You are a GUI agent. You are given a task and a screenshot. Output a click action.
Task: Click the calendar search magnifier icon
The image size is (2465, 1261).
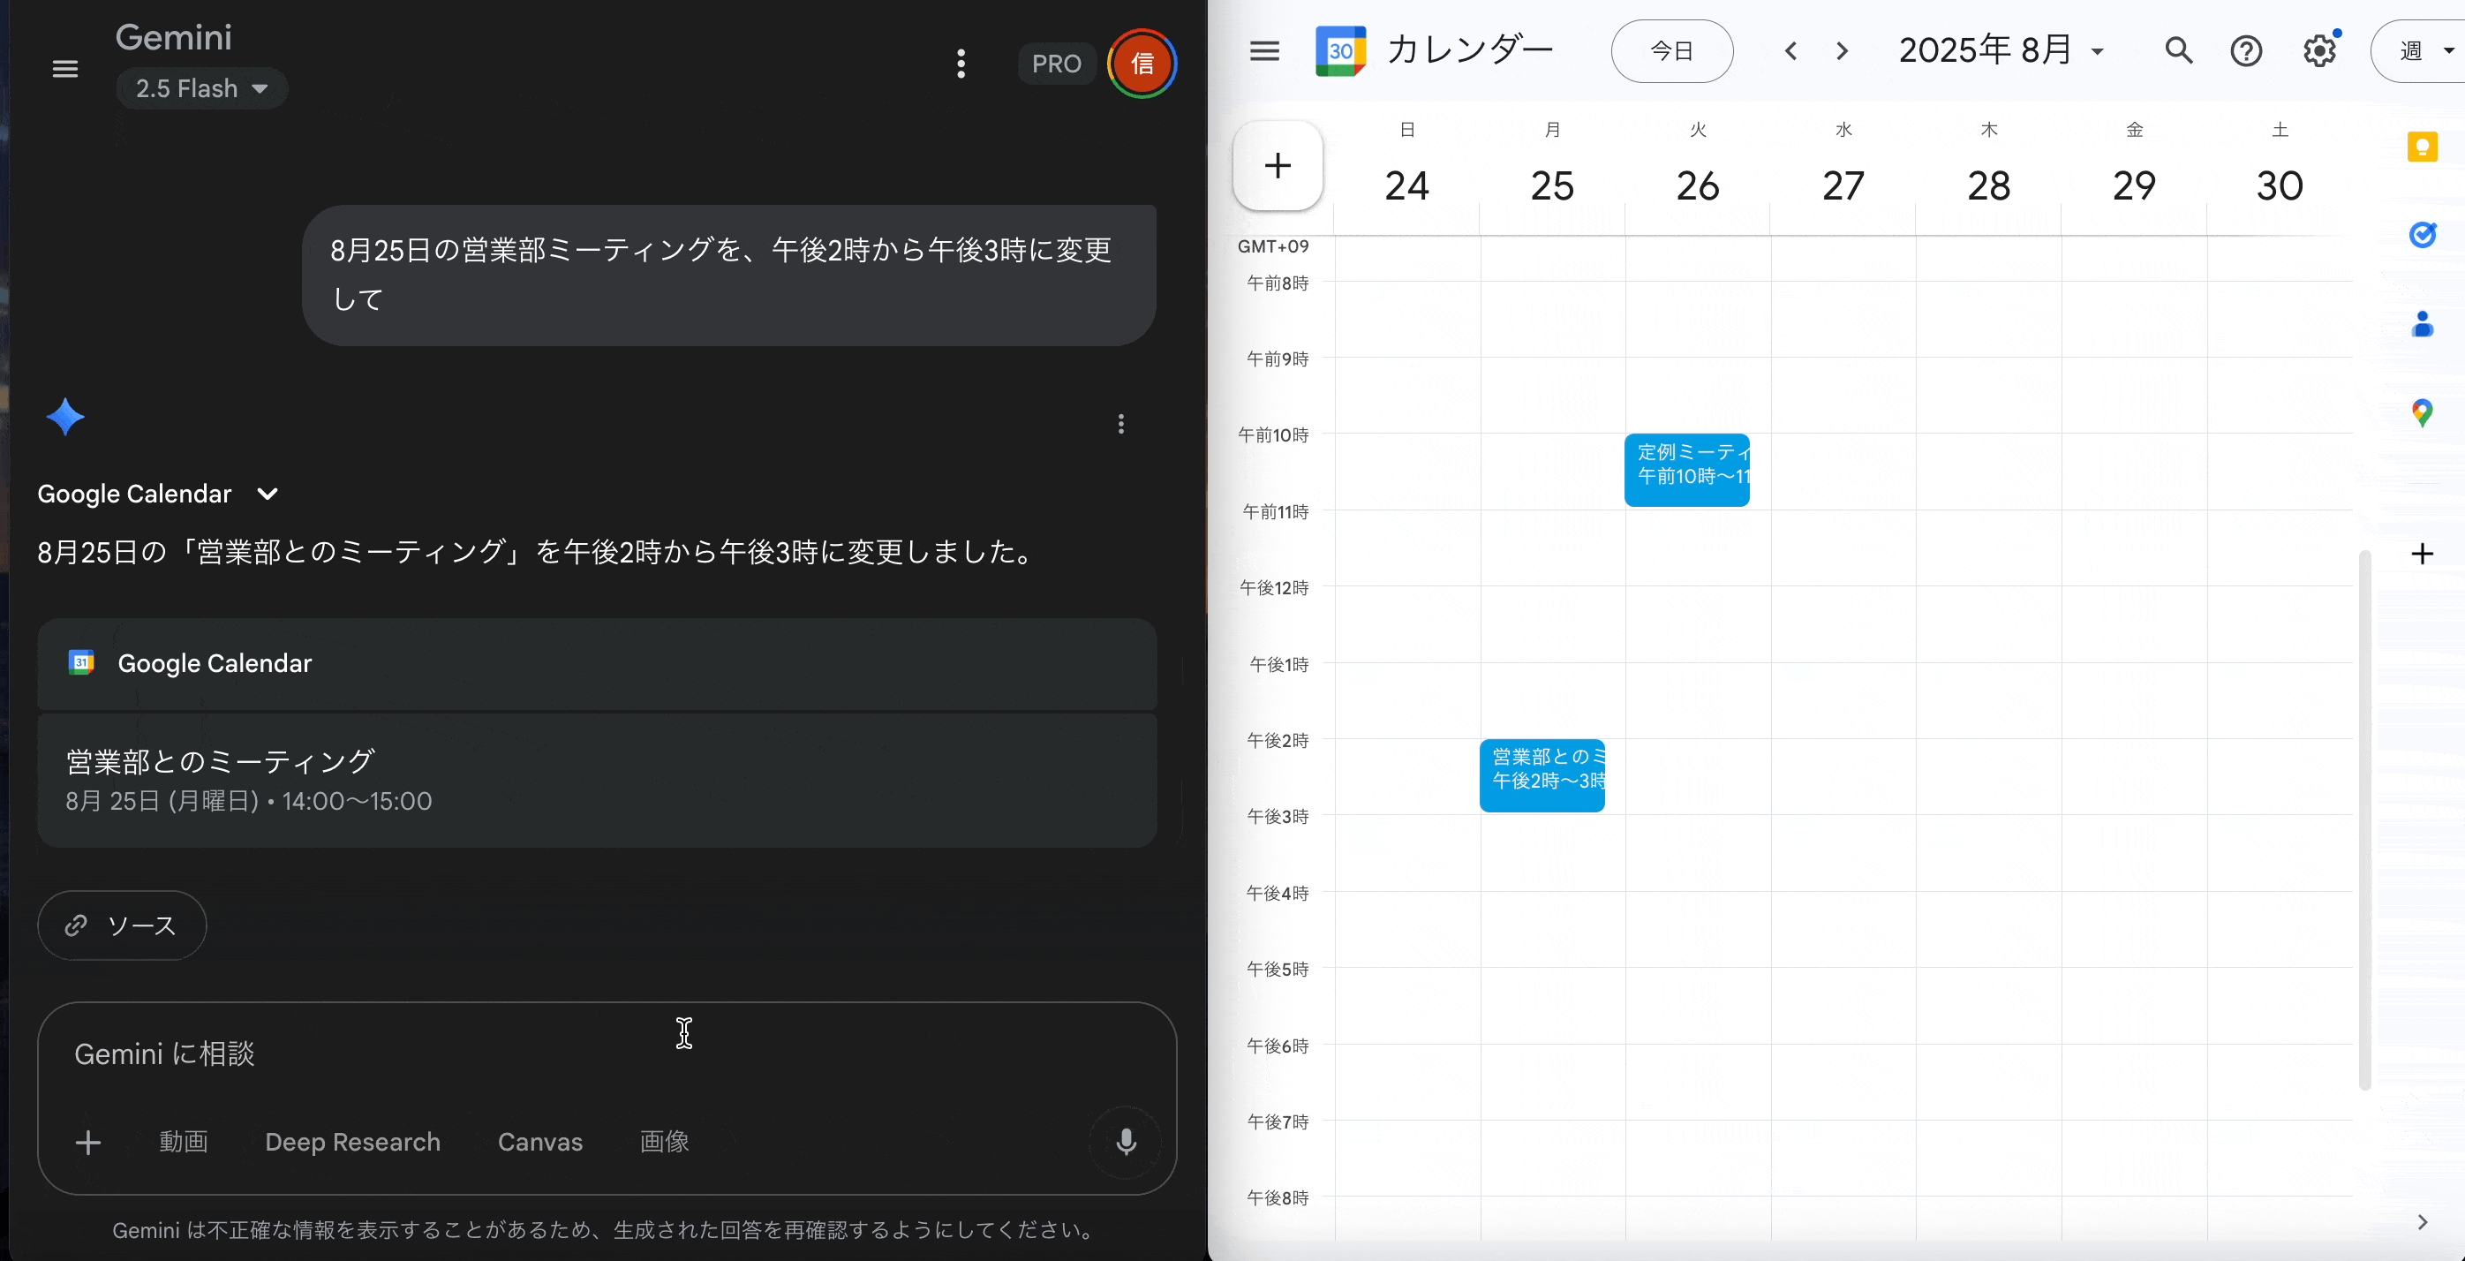2179,50
